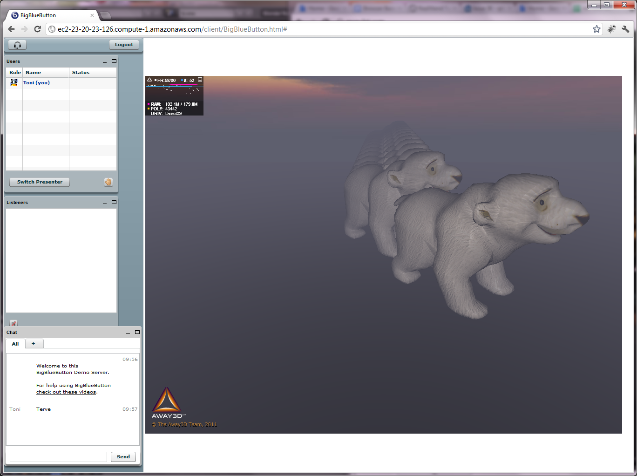Bookmark this page with the star

tap(597, 29)
